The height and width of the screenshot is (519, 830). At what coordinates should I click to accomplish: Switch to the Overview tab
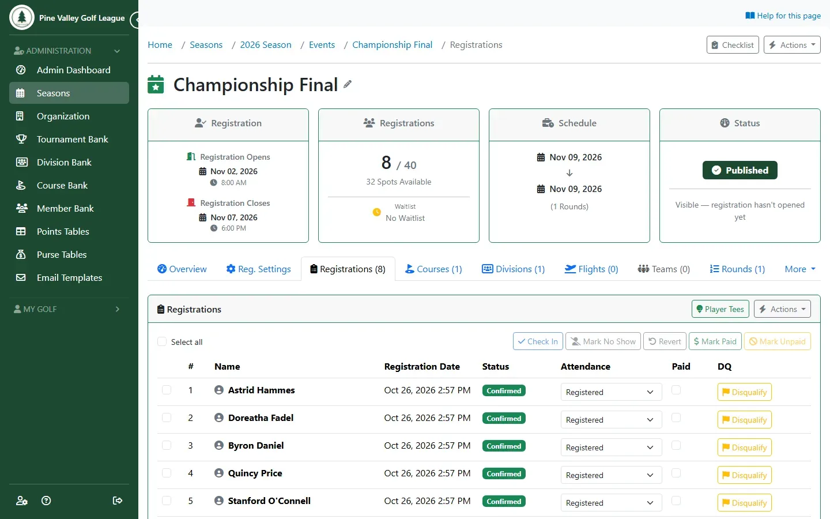182,269
